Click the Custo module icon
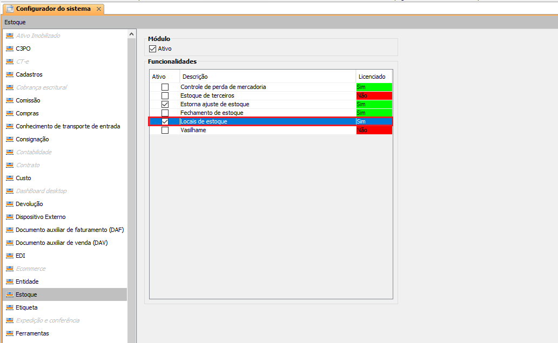The width and height of the screenshot is (558, 343). coord(9,178)
